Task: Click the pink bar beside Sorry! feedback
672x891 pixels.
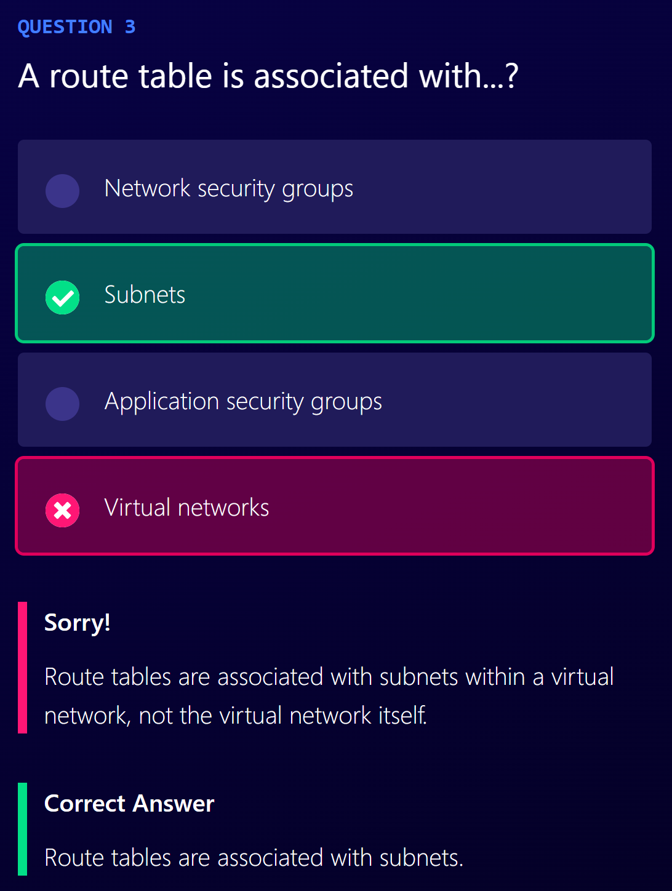Action: 23,668
